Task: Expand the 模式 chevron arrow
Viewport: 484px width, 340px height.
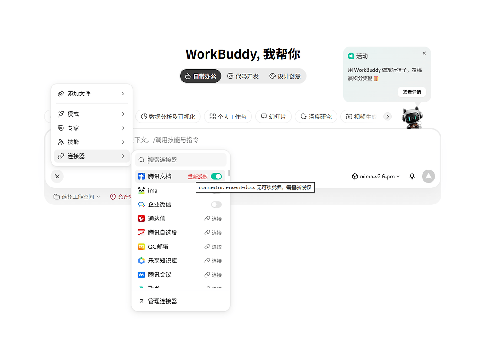Action: (123, 114)
